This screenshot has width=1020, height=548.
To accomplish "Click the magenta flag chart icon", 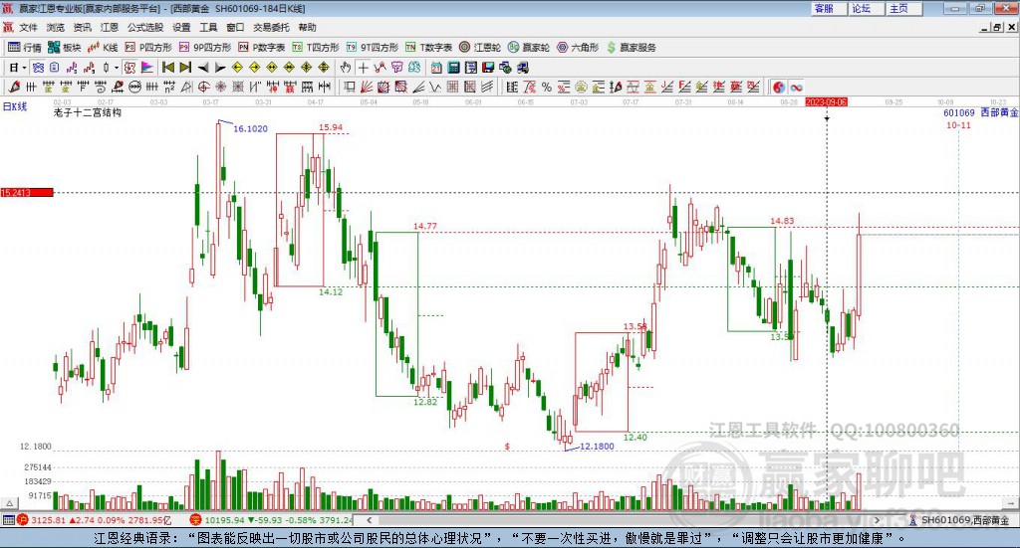I will click(x=147, y=68).
